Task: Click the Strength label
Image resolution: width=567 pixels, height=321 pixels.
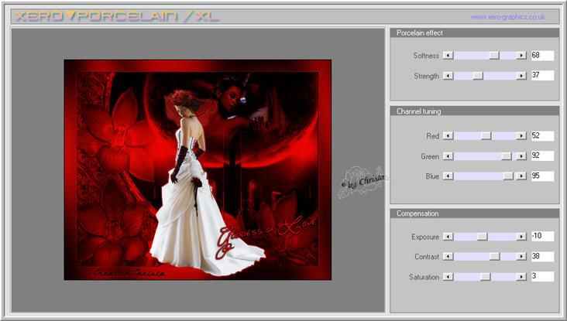Action: [x=426, y=76]
